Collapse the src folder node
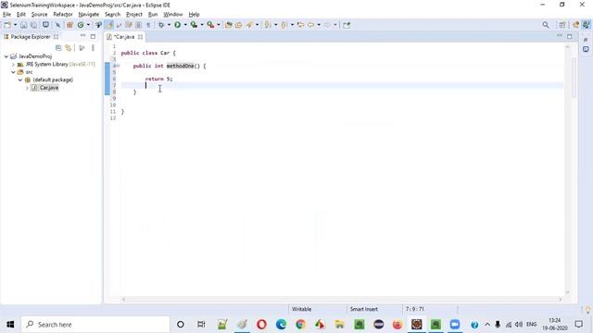 pyautogui.click(x=13, y=72)
